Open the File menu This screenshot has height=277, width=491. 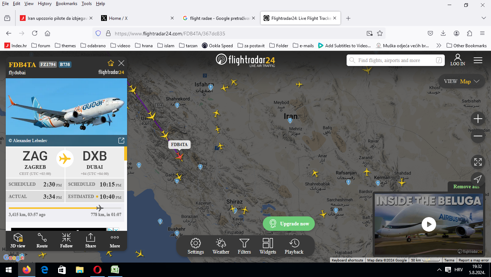point(5,4)
